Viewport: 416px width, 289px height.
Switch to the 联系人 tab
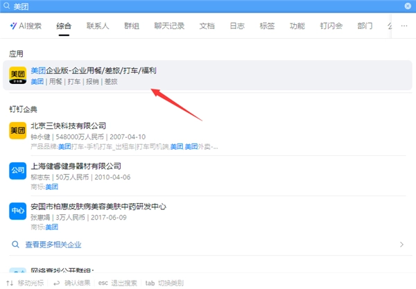pos(98,26)
